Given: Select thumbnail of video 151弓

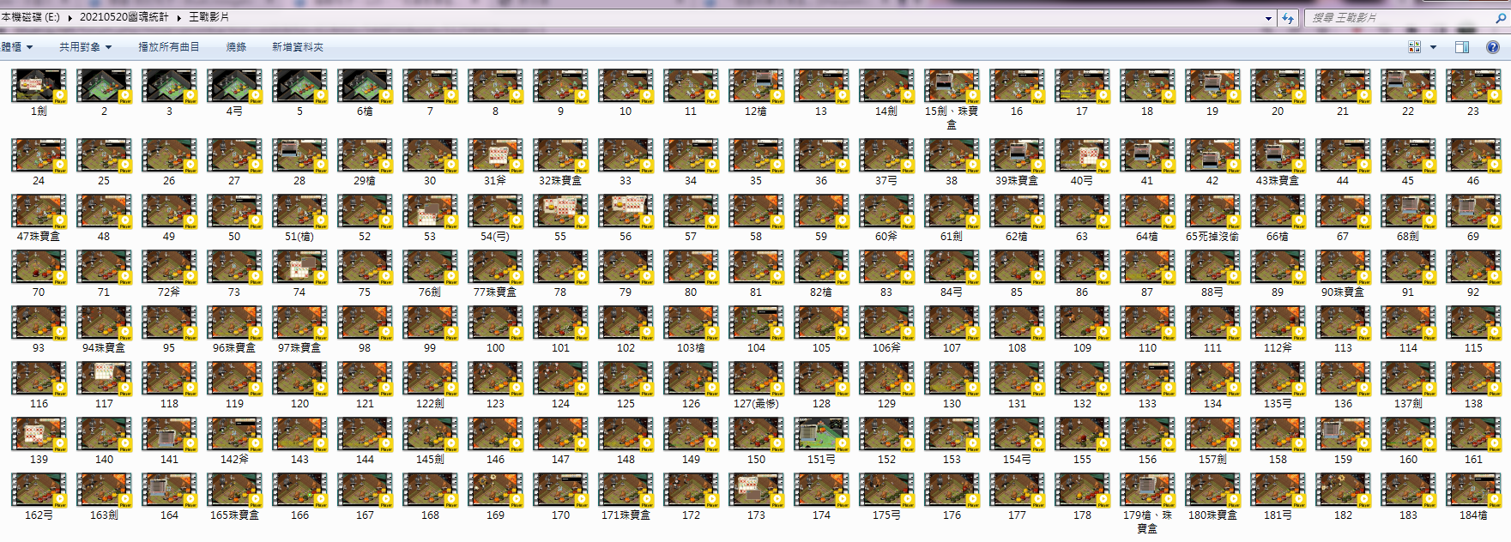Looking at the screenshot, I should coord(821,435).
